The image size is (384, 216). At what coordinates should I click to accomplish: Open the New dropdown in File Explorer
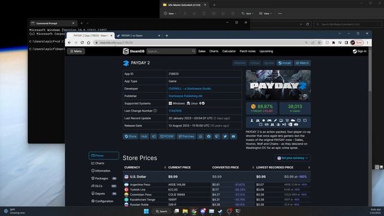pos(170,13)
